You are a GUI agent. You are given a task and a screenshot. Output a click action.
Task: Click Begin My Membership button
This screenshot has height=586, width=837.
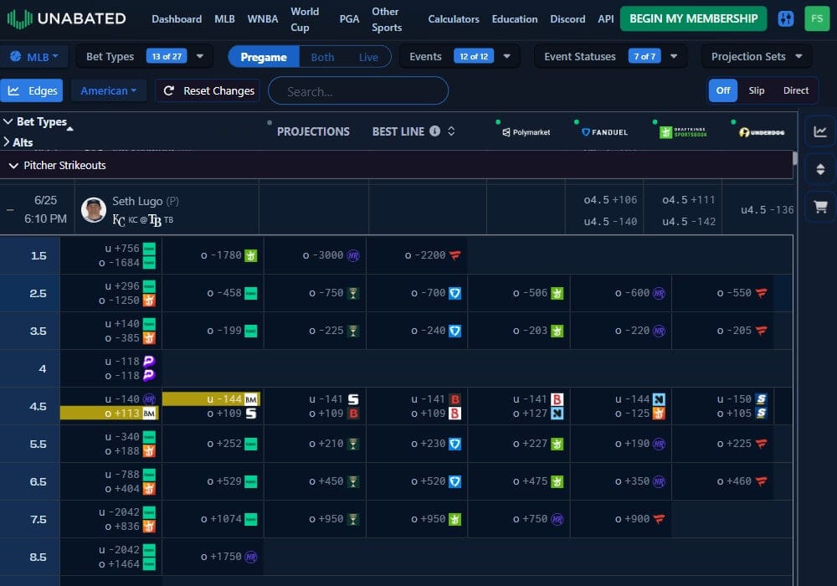coord(693,18)
